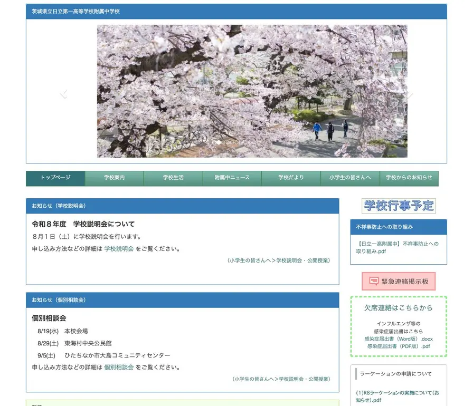
Task: Select the 附属中ニュース menu item
Action: click(232, 178)
